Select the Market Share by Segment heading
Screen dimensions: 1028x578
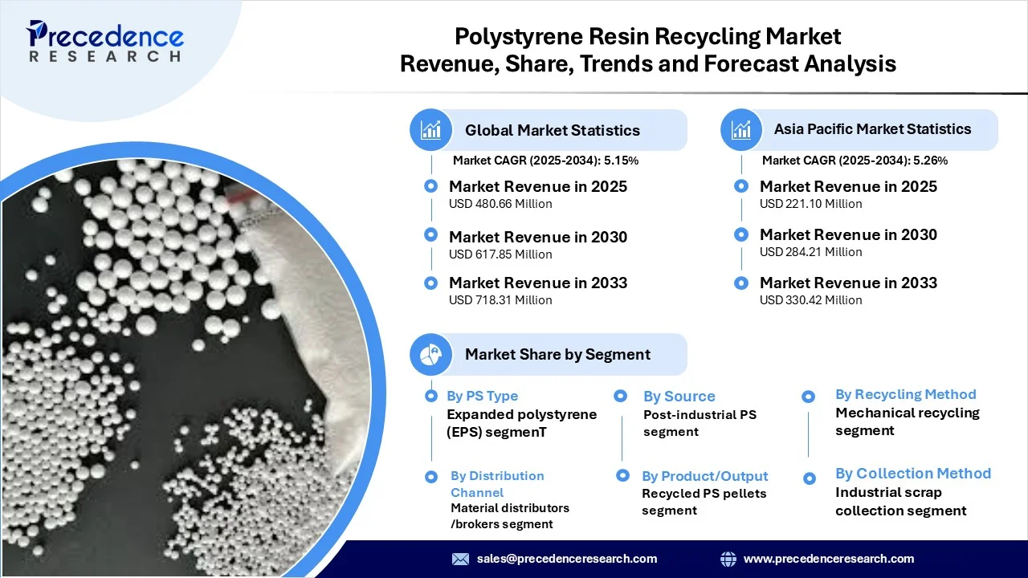tap(557, 354)
